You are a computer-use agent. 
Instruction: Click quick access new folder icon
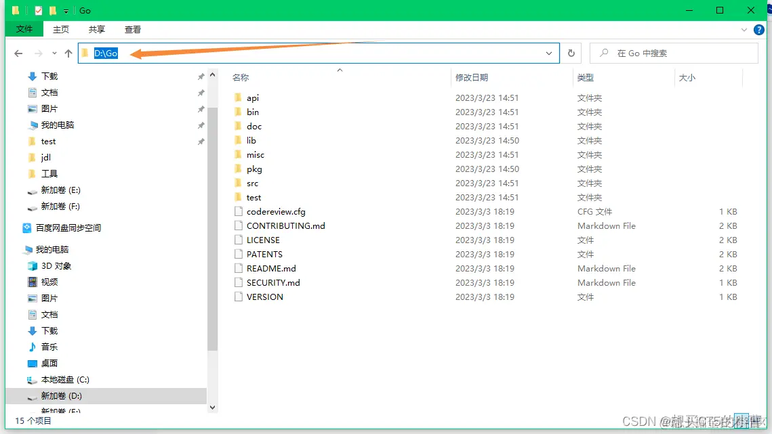[53, 10]
